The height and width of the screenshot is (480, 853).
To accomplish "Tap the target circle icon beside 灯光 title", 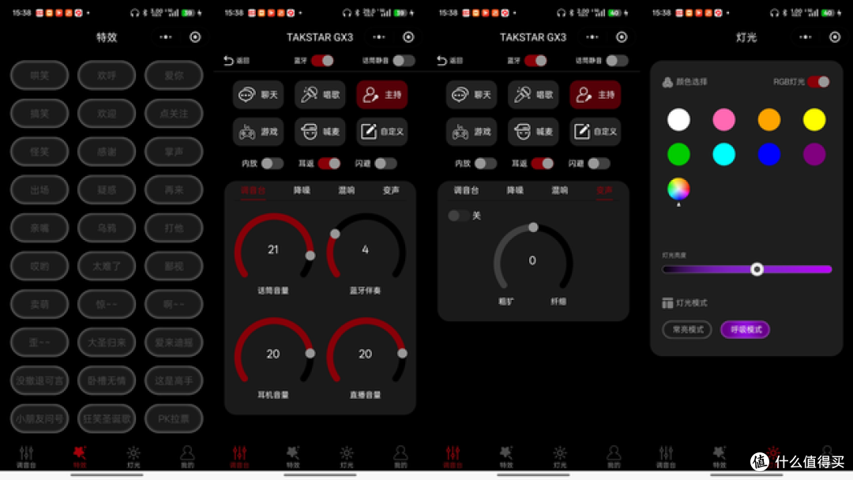I will (835, 37).
